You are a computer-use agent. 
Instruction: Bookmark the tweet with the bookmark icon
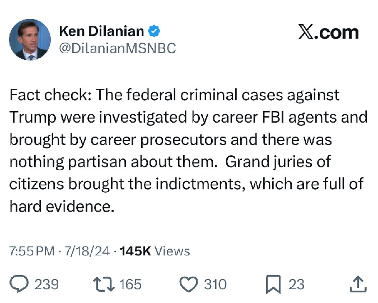tap(273, 284)
